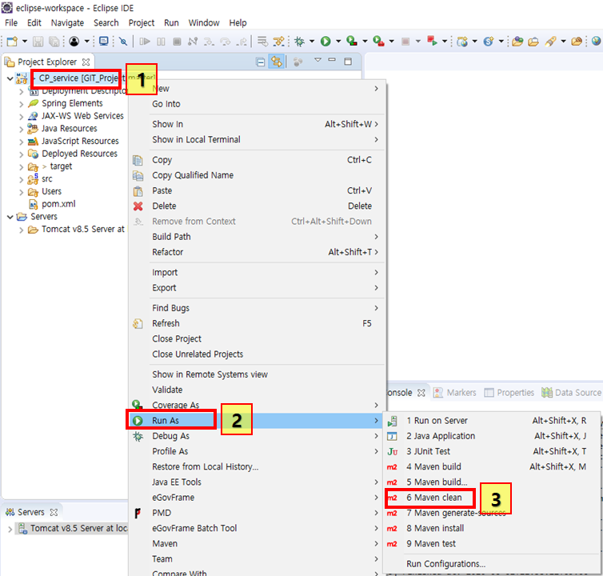Image resolution: width=603 pixels, height=576 pixels.
Task: Collapse the CP_service project node
Action: [x=10, y=78]
